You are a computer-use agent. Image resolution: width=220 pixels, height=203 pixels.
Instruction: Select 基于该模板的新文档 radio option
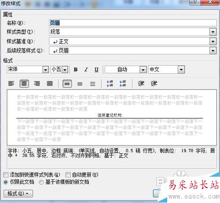tap(41, 182)
